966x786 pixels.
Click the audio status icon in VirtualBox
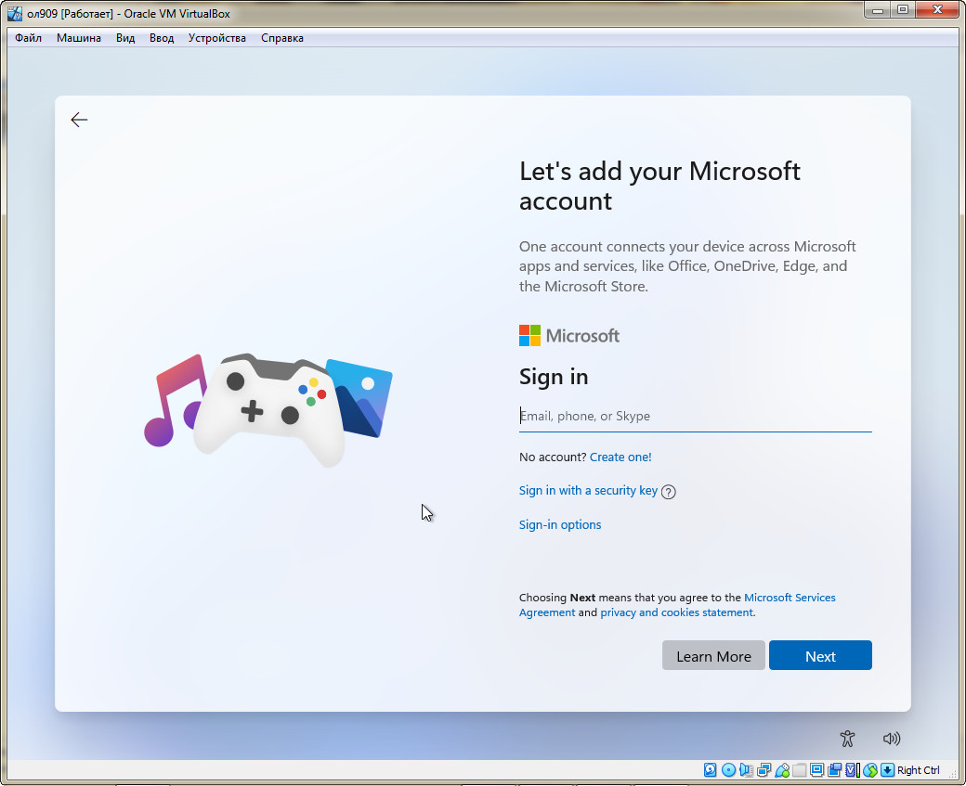pyautogui.click(x=747, y=770)
